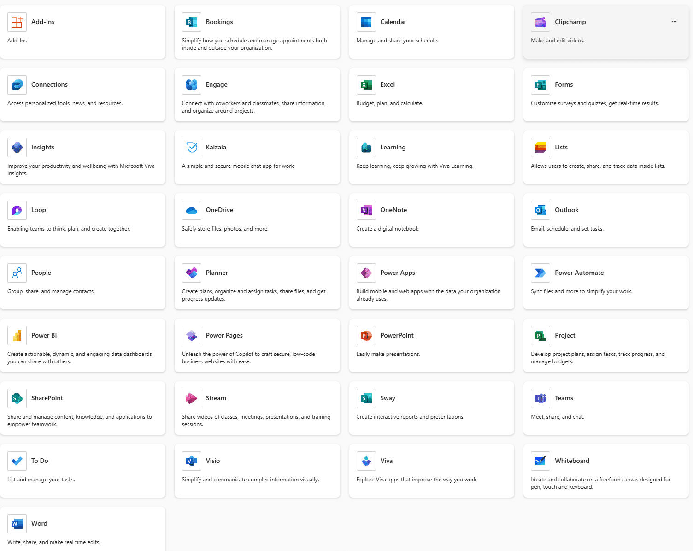This screenshot has width=693, height=551.
Task: Open the PowerPoint app icon
Action: (366, 336)
